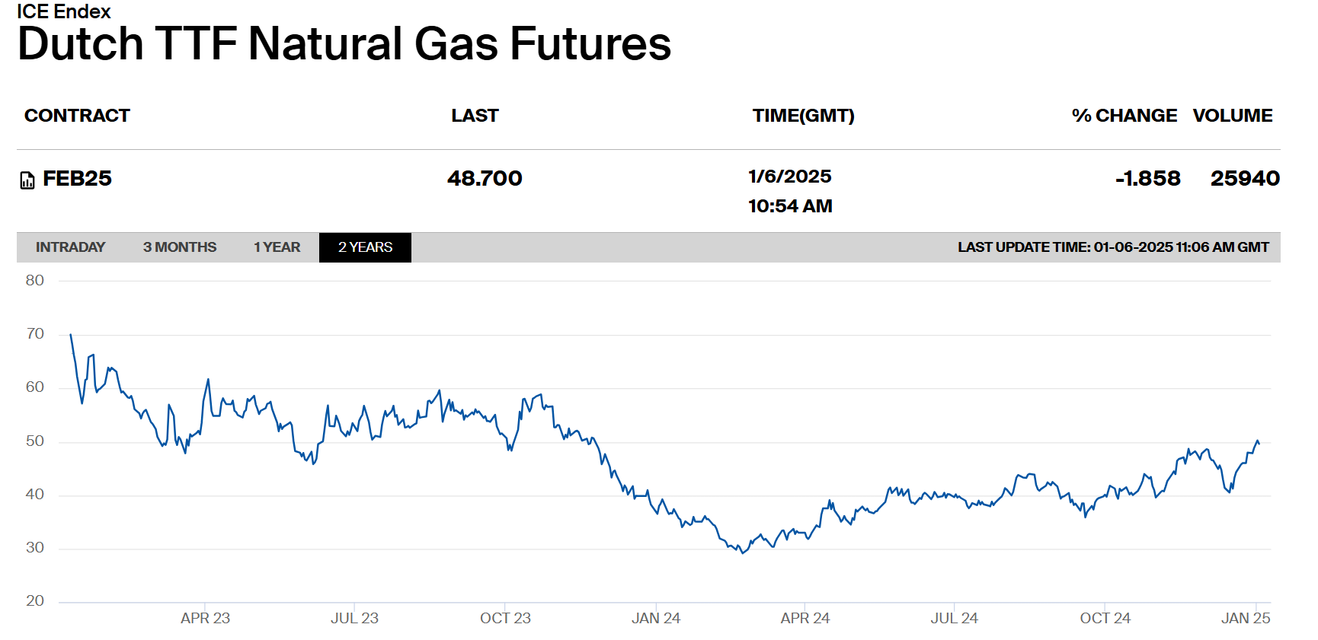Click the JAN 24 axis label
Viewport: 1318px width, 640px height.
[x=655, y=618]
